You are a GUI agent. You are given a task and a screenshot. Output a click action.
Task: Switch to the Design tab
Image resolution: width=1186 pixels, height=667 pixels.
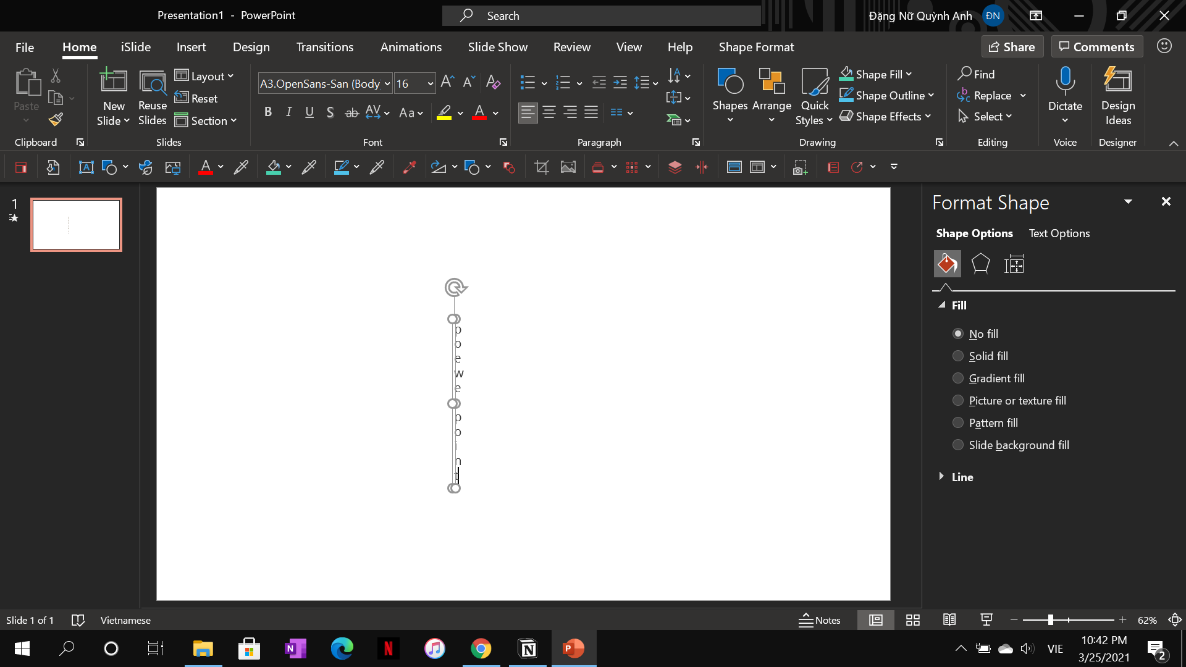[x=251, y=47]
